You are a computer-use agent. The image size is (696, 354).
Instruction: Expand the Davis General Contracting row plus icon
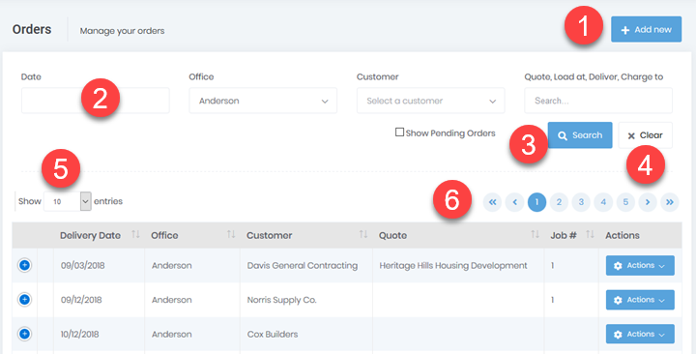tap(24, 265)
